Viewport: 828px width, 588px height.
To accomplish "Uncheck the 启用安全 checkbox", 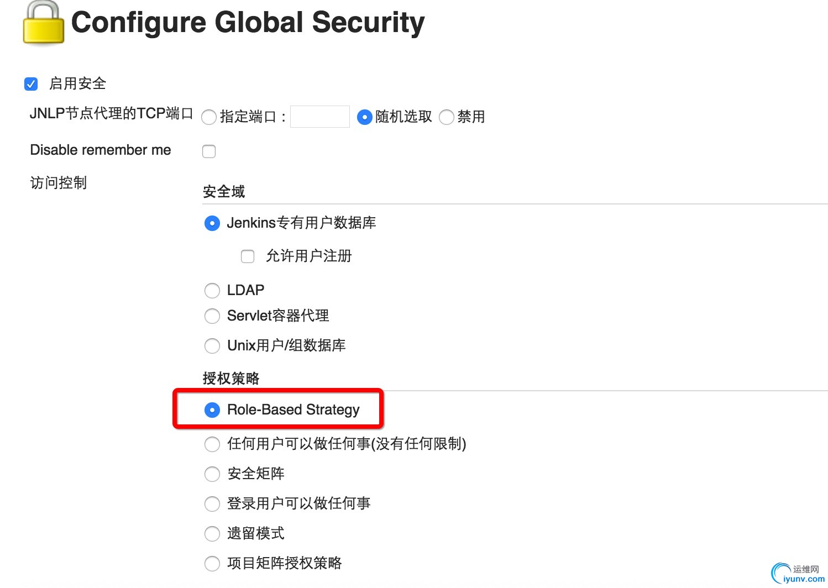I will pos(31,84).
